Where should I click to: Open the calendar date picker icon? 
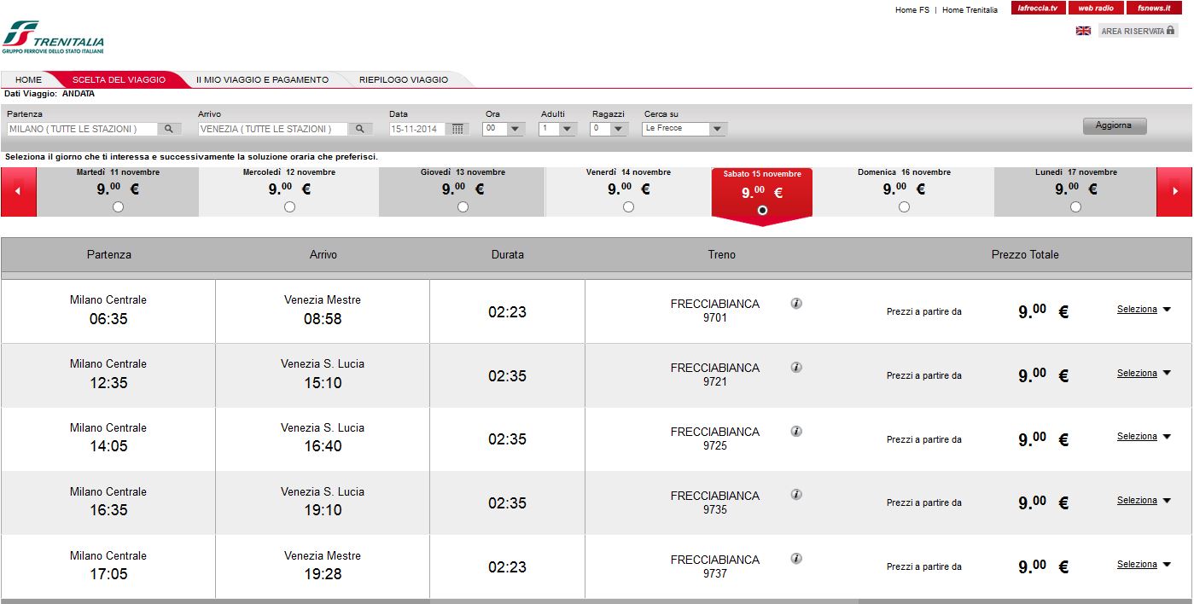pyautogui.click(x=458, y=129)
